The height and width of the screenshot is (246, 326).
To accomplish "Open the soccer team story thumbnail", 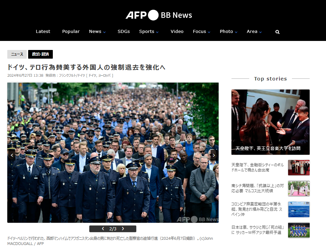I will 299,230.
